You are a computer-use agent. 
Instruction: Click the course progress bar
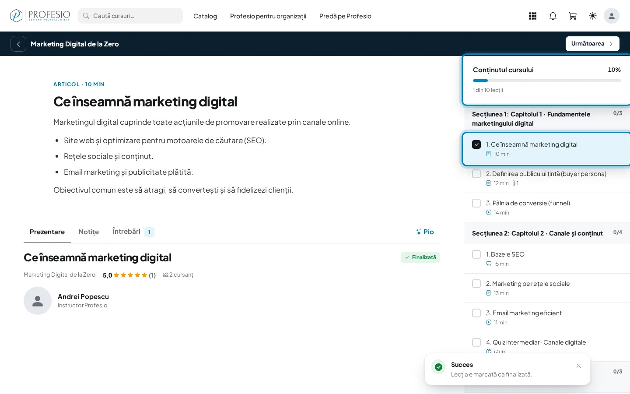tap(547, 81)
